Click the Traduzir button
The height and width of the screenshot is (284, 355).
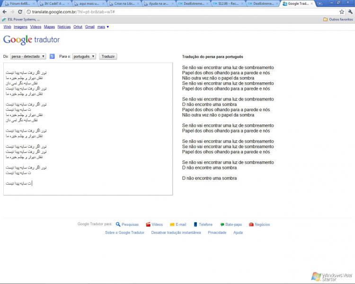coord(108,56)
